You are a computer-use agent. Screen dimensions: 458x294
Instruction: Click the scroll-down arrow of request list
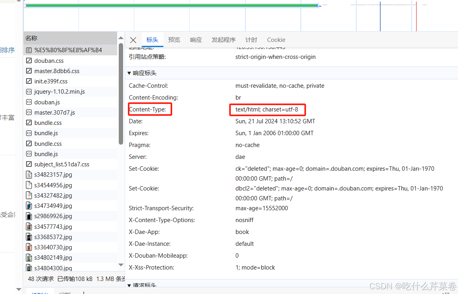(x=121, y=265)
